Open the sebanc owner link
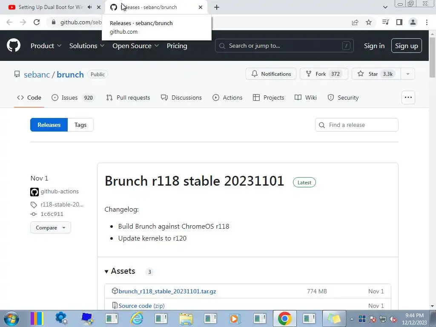Image resolution: width=436 pixels, height=327 pixels. pos(37,75)
